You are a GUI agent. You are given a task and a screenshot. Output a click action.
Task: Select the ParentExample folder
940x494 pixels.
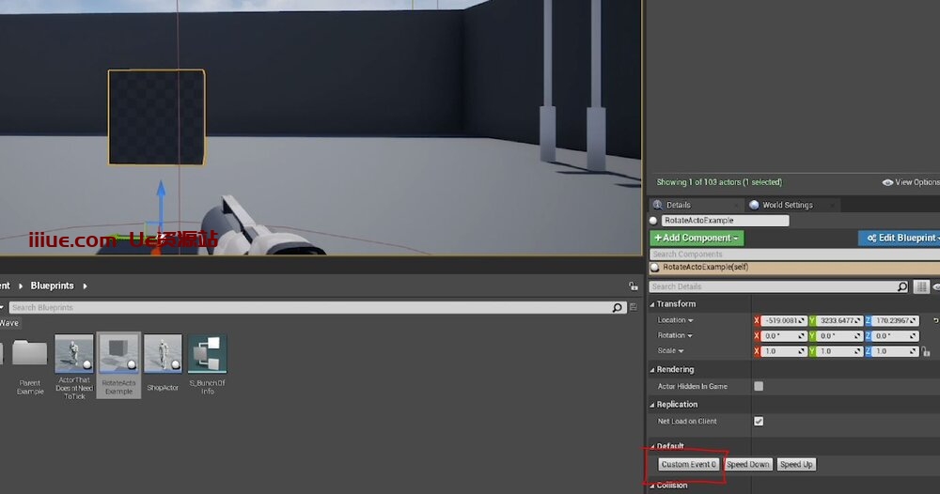pos(30,355)
